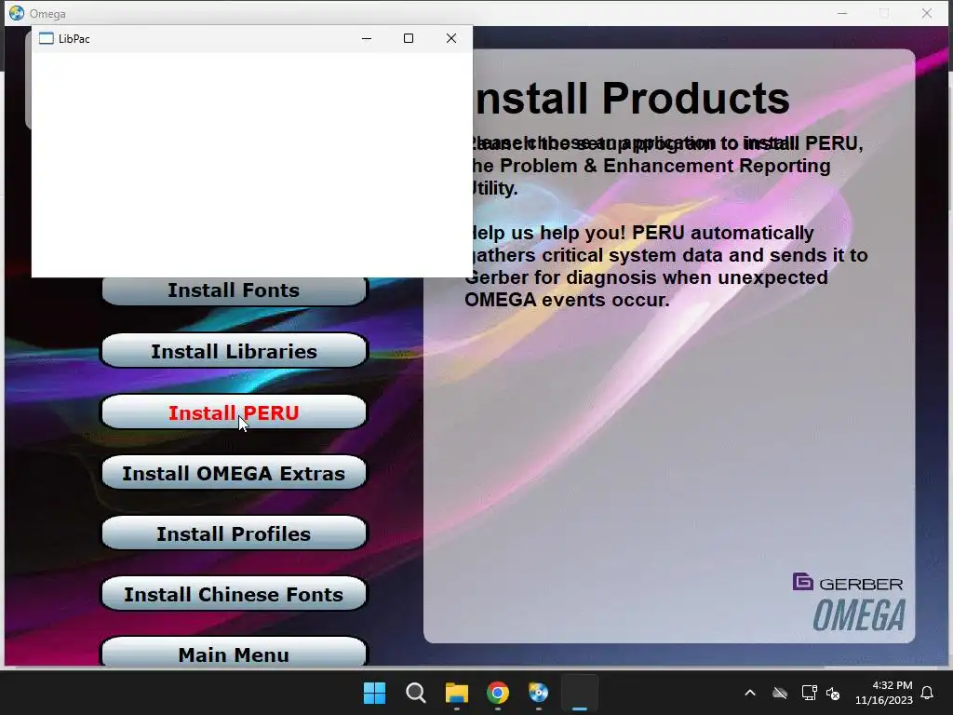Image resolution: width=953 pixels, height=715 pixels.
Task: Open notifications bell icon
Action: [928, 693]
